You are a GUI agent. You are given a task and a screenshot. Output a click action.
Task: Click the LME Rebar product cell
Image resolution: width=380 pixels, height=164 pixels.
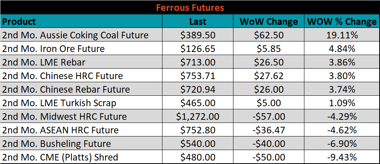tap(81, 62)
